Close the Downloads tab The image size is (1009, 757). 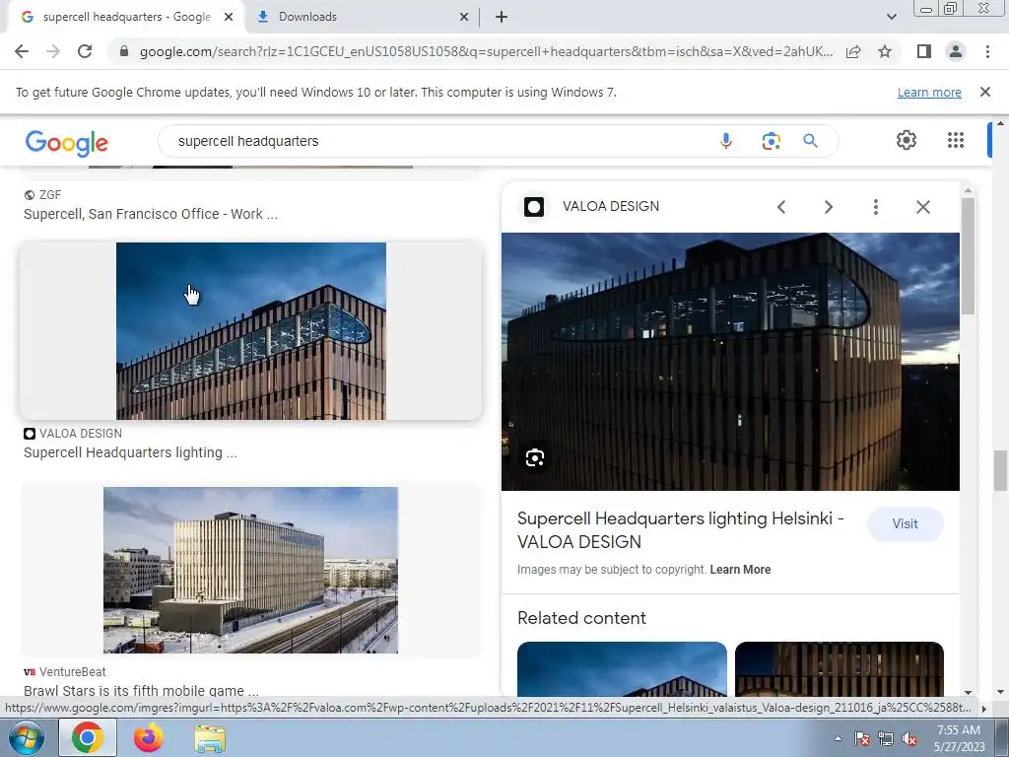464,18
